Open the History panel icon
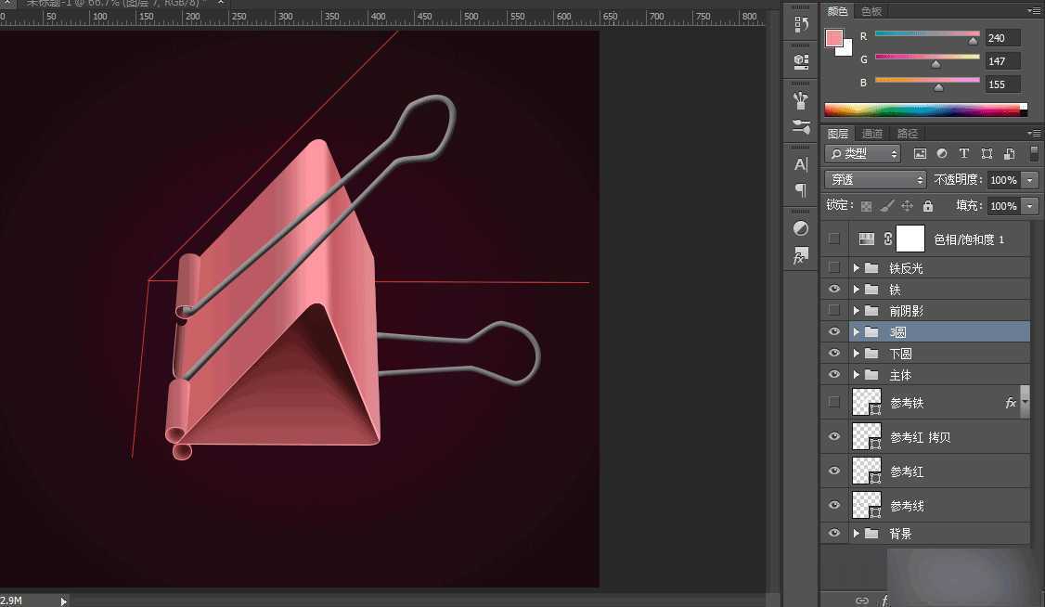This screenshot has height=607, width=1045. [801, 26]
